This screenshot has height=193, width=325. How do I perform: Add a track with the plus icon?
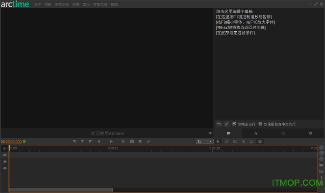(x=4, y=149)
